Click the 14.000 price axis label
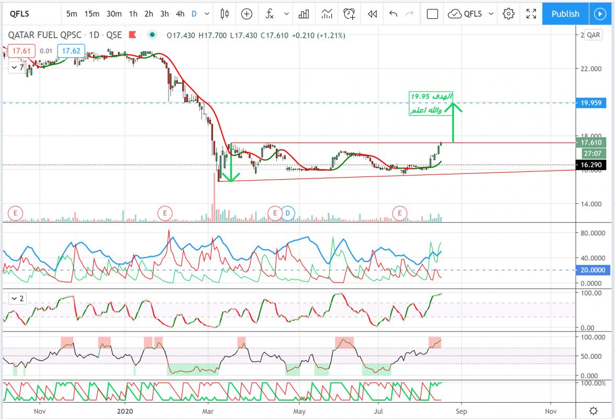 [591, 204]
